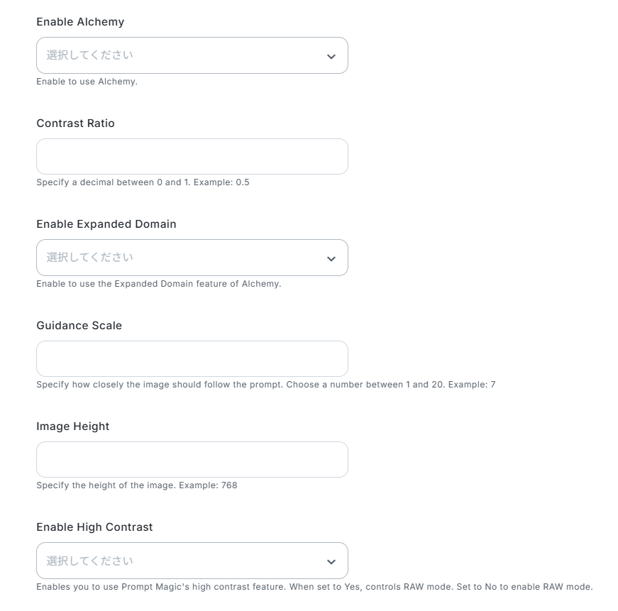This screenshot has width=618, height=611.
Task: Open the Enable Expanded Domain select box placeholder
Action: [x=90, y=258]
